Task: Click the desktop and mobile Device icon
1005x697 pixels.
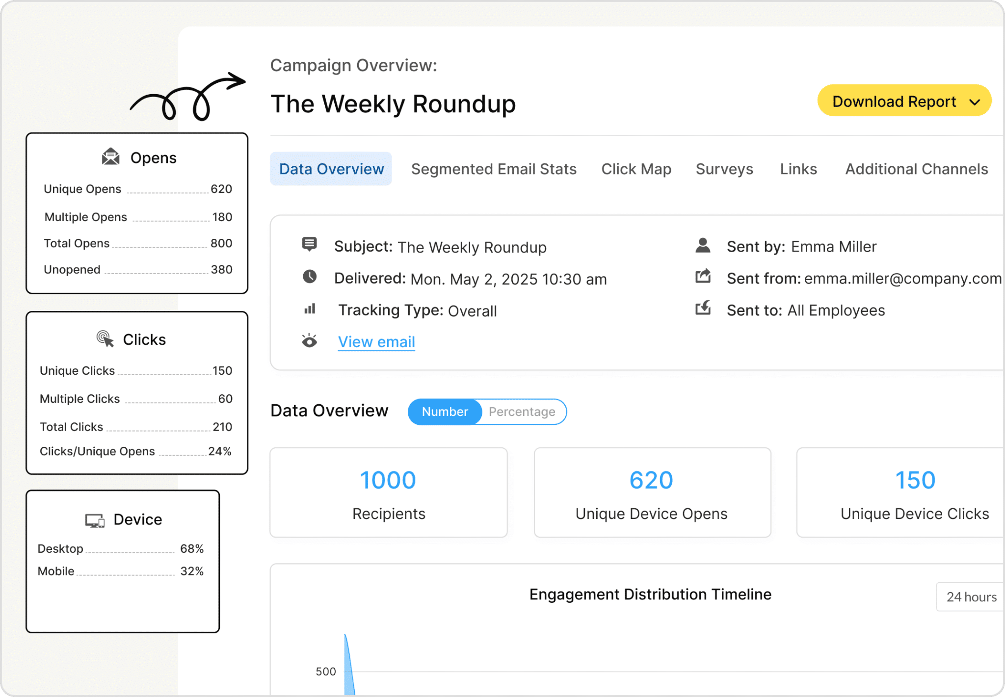Action: (95, 520)
